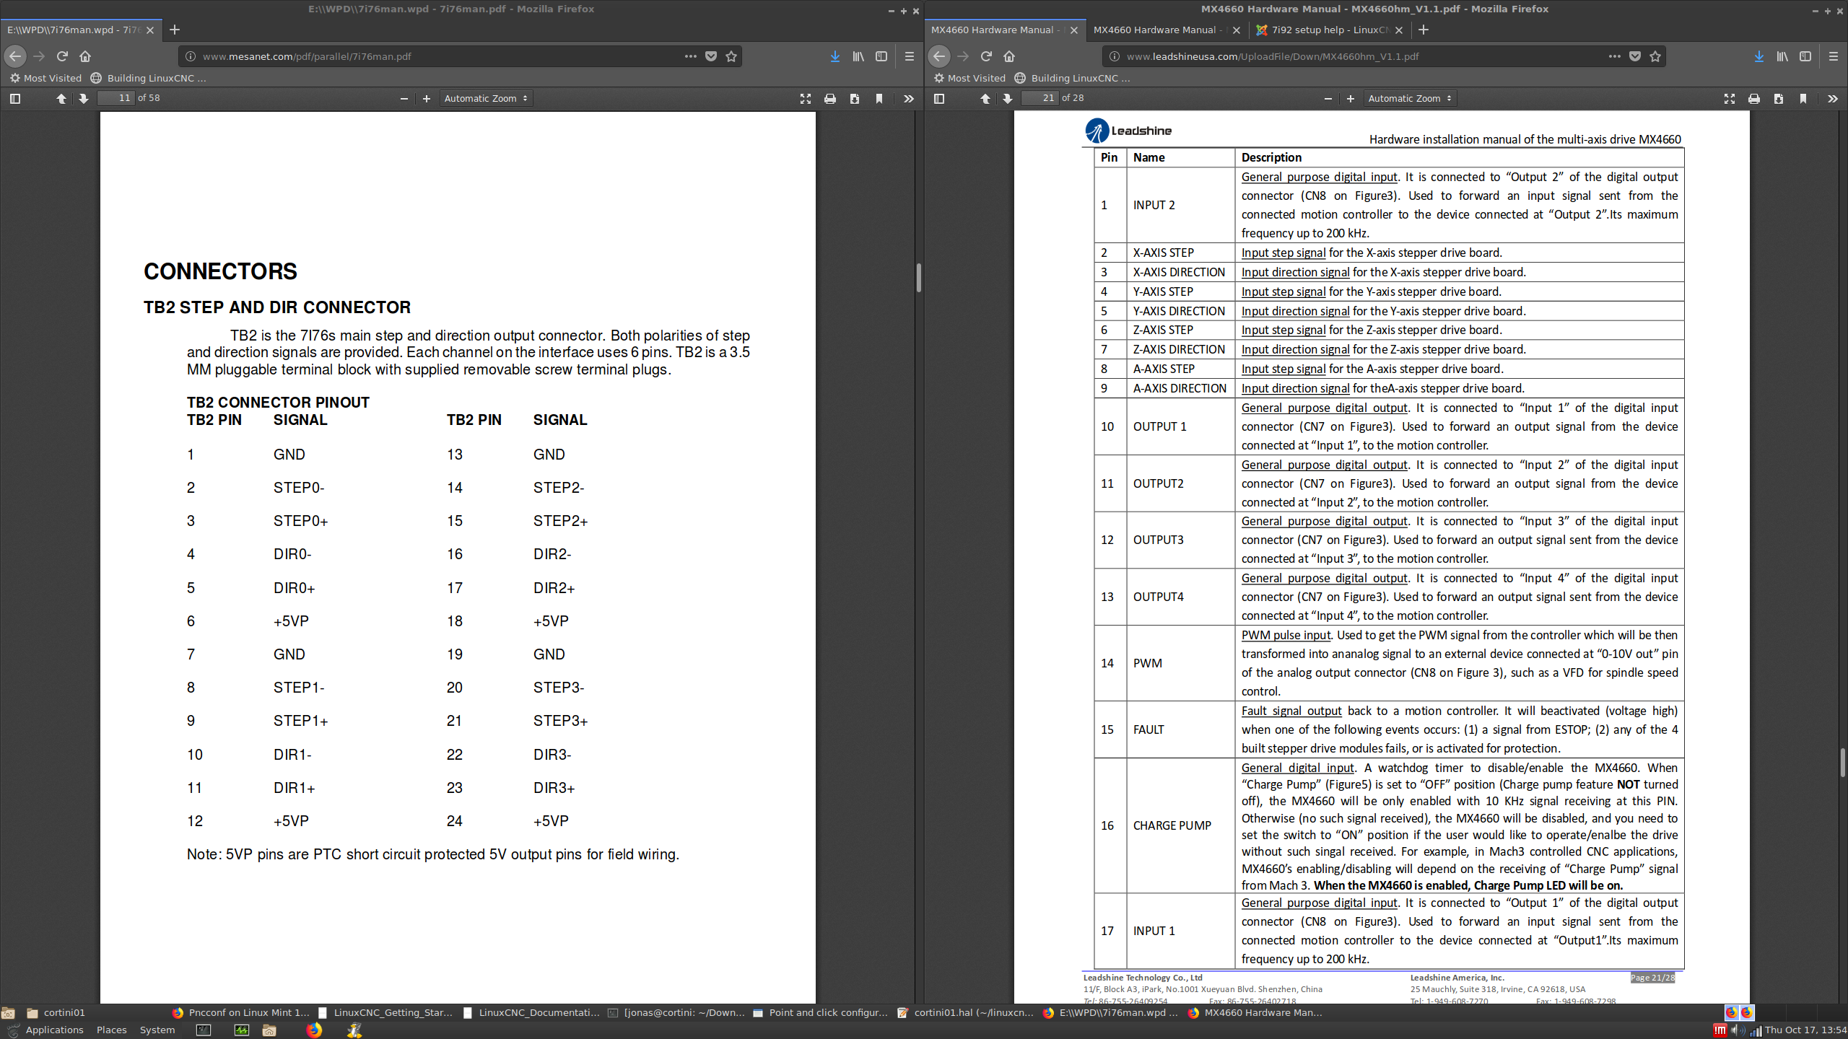Go to previous page in MX4660 PDF
This screenshot has width=1848, height=1039.
pos(985,98)
